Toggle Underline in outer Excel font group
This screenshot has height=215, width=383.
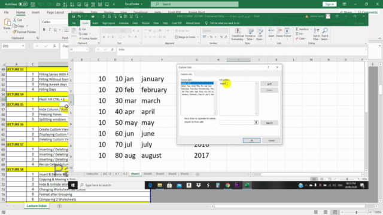tap(55, 30)
